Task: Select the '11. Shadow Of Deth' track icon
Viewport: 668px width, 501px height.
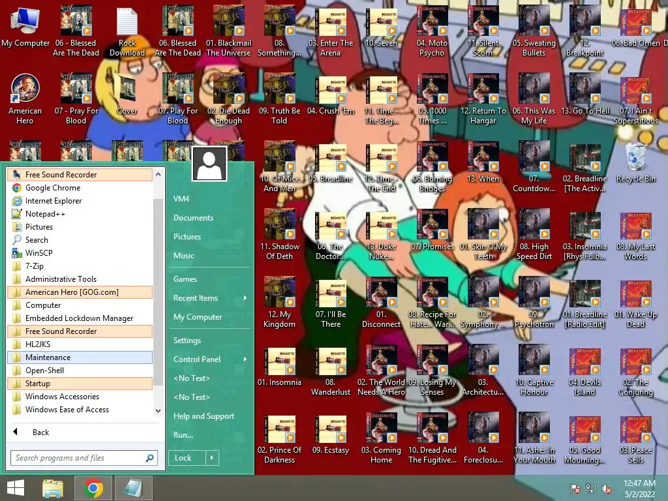Action: point(279,235)
